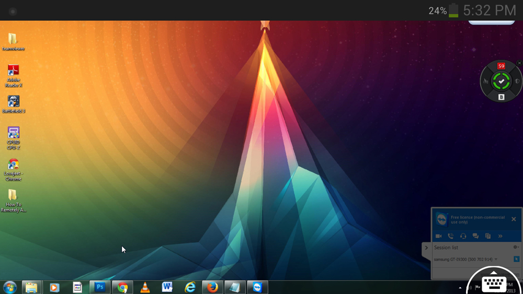Expand the samsung GT-I9300 session dropdown arrow
523x294 pixels.
point(496,260)
